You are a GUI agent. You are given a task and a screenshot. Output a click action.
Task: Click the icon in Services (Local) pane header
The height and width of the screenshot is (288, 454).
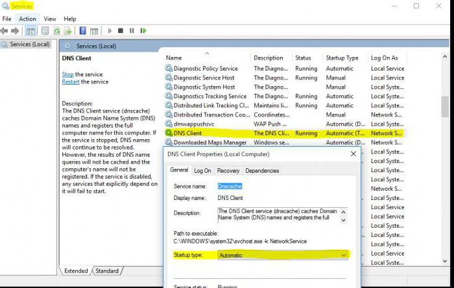67,46
